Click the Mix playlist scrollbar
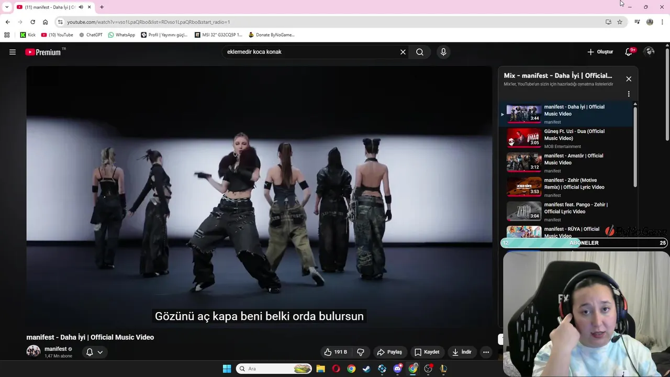This screenshot has height=377, width=670. (x=635, y=147)
